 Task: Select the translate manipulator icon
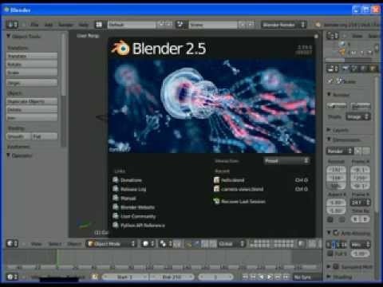197,244
